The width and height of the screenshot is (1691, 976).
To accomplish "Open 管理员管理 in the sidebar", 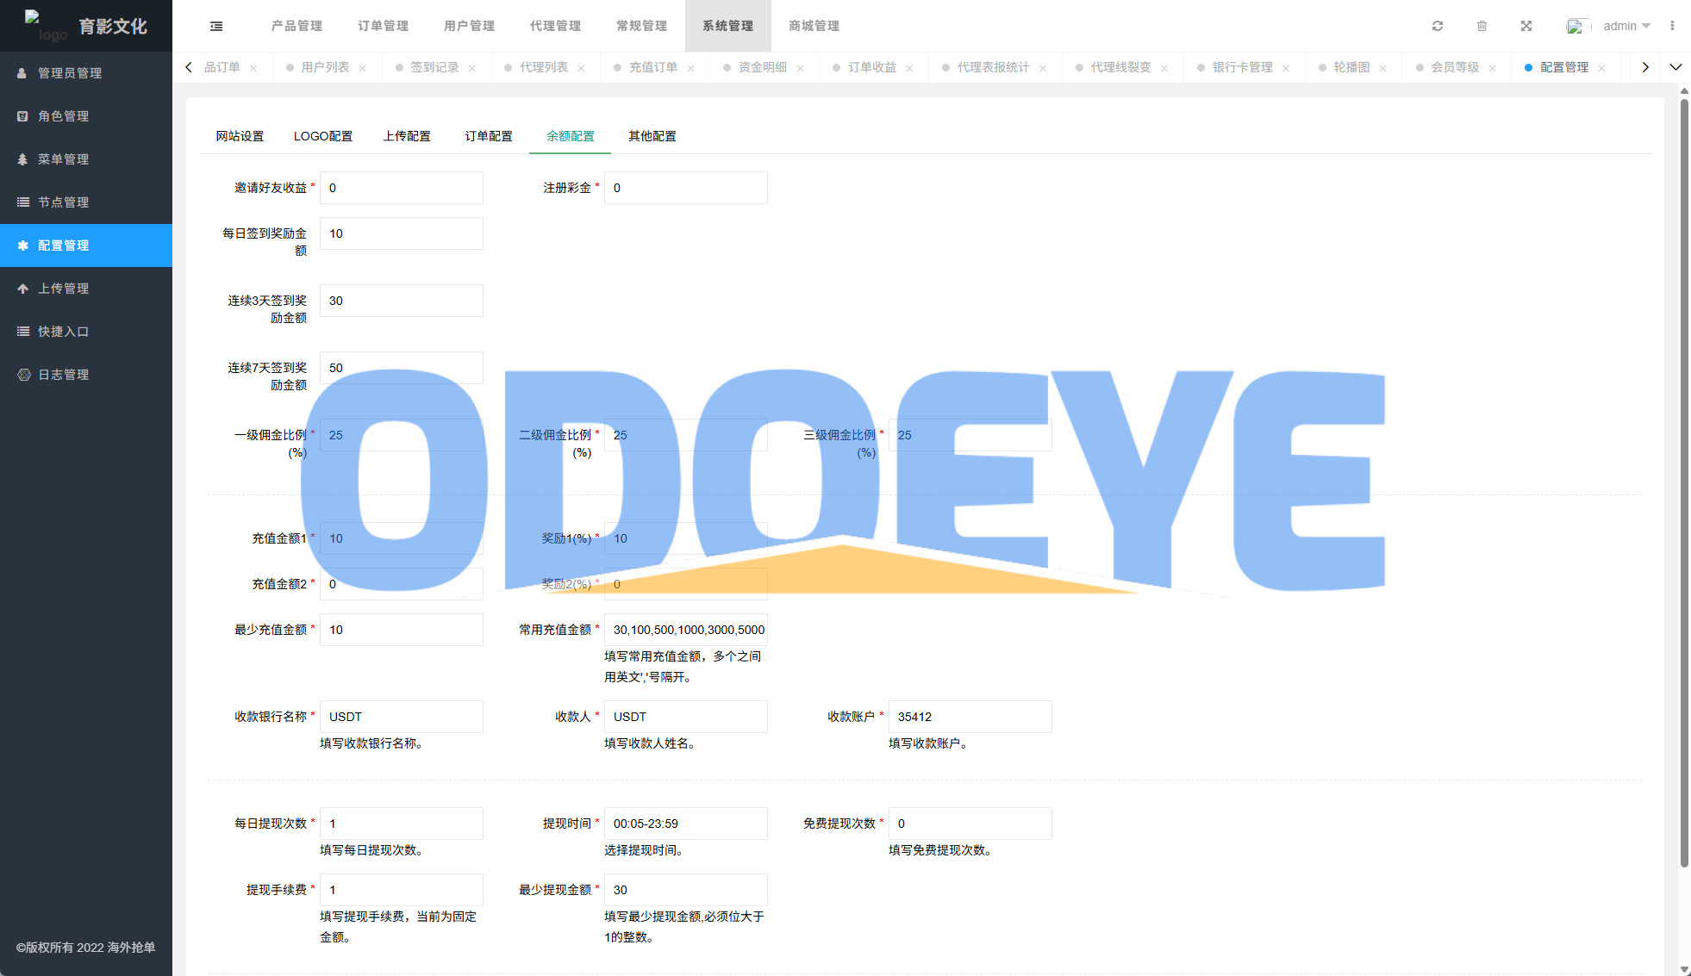I will (69, 73).
